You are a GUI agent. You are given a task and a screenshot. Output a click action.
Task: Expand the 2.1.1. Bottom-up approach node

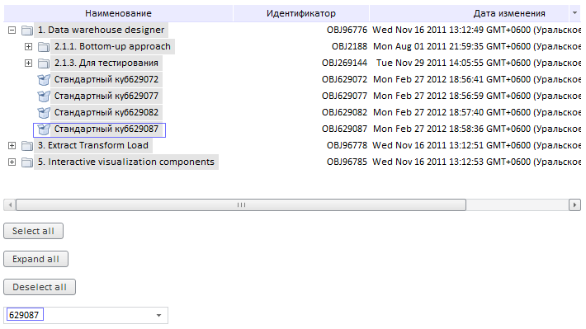[28, 47]
